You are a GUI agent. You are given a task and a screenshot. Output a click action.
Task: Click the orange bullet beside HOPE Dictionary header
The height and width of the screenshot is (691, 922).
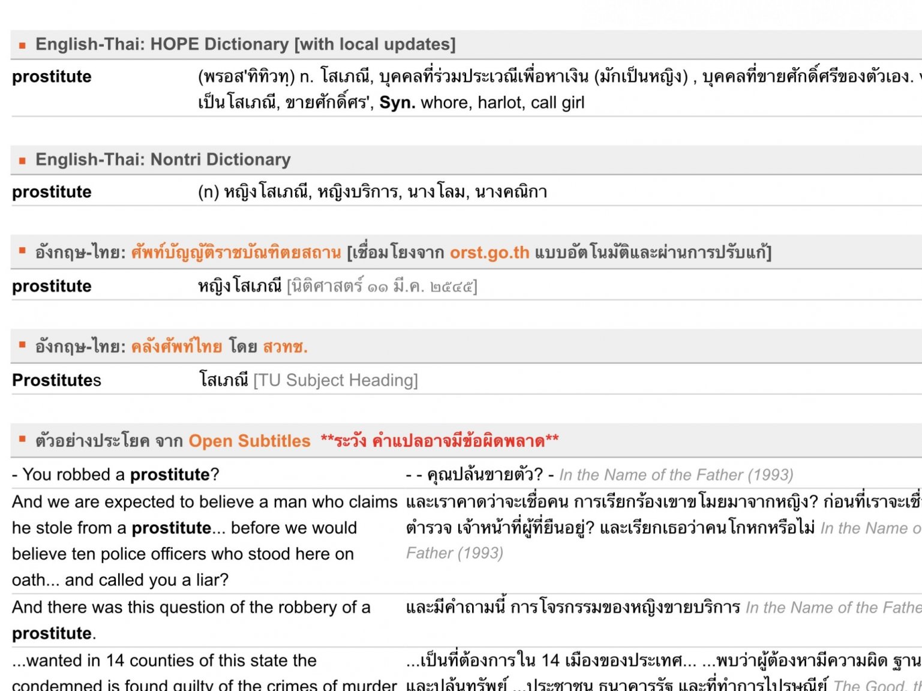pyautogui.click(x=22, y=45)
